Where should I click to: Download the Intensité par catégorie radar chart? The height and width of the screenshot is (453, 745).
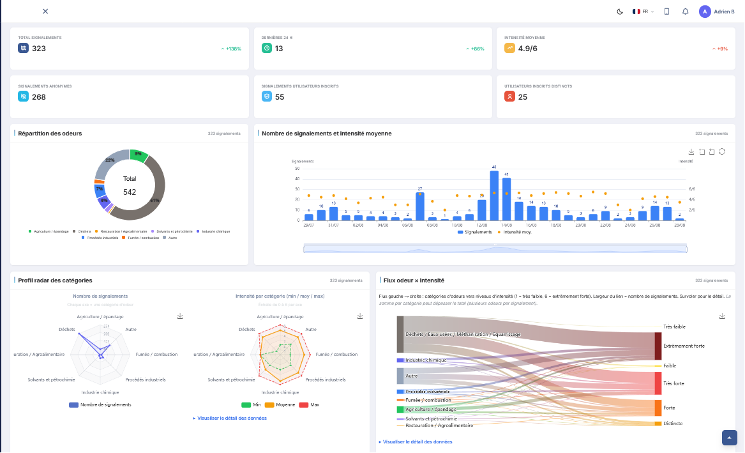click(360, 316)
